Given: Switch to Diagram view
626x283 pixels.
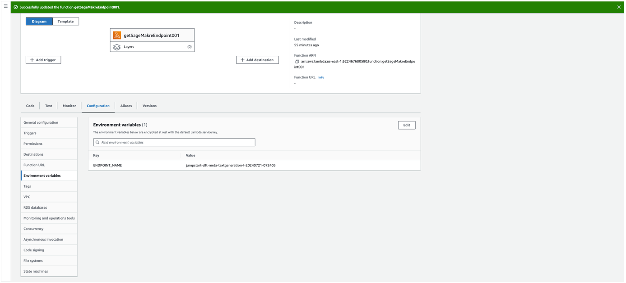Looking at the screenshot, I should coord(39,21).
